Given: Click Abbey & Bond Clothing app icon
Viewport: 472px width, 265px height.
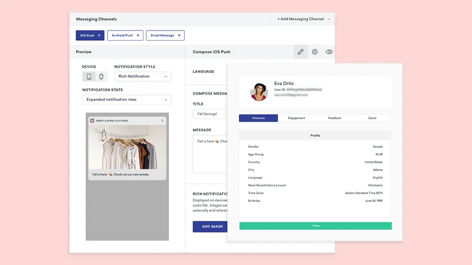Looking at the screenshot, I should pyautogui.click(x=92, y=121).
